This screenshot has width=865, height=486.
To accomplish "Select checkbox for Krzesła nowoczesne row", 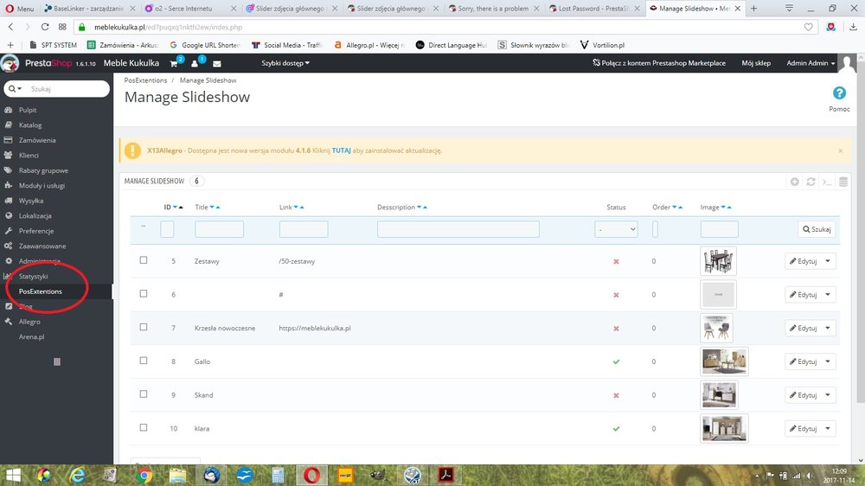I will [144, 327].
